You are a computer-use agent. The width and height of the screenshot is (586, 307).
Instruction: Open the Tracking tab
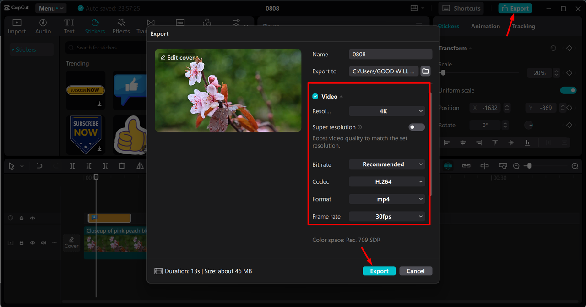coord(523,26)
